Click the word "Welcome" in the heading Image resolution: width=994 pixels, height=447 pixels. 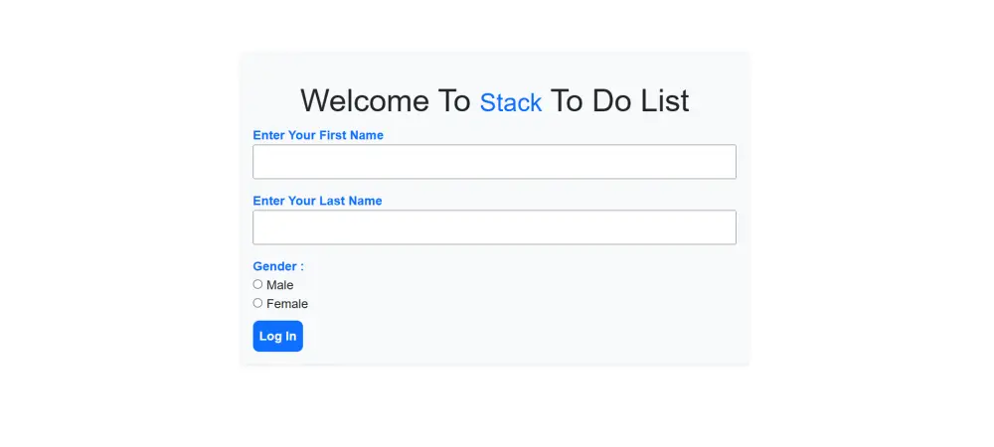[x=364, y=101]
